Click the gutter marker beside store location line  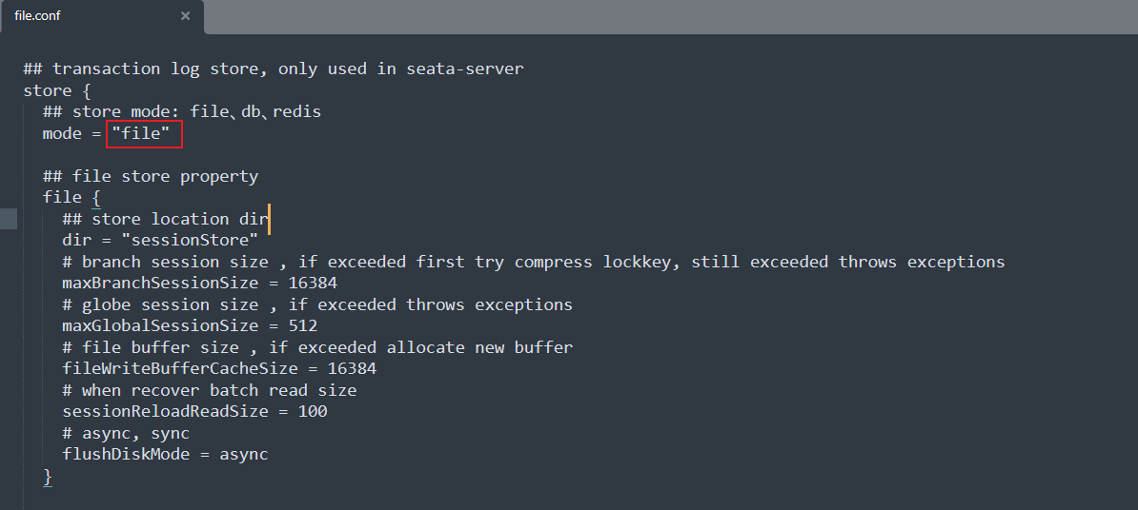pos(9,219)
